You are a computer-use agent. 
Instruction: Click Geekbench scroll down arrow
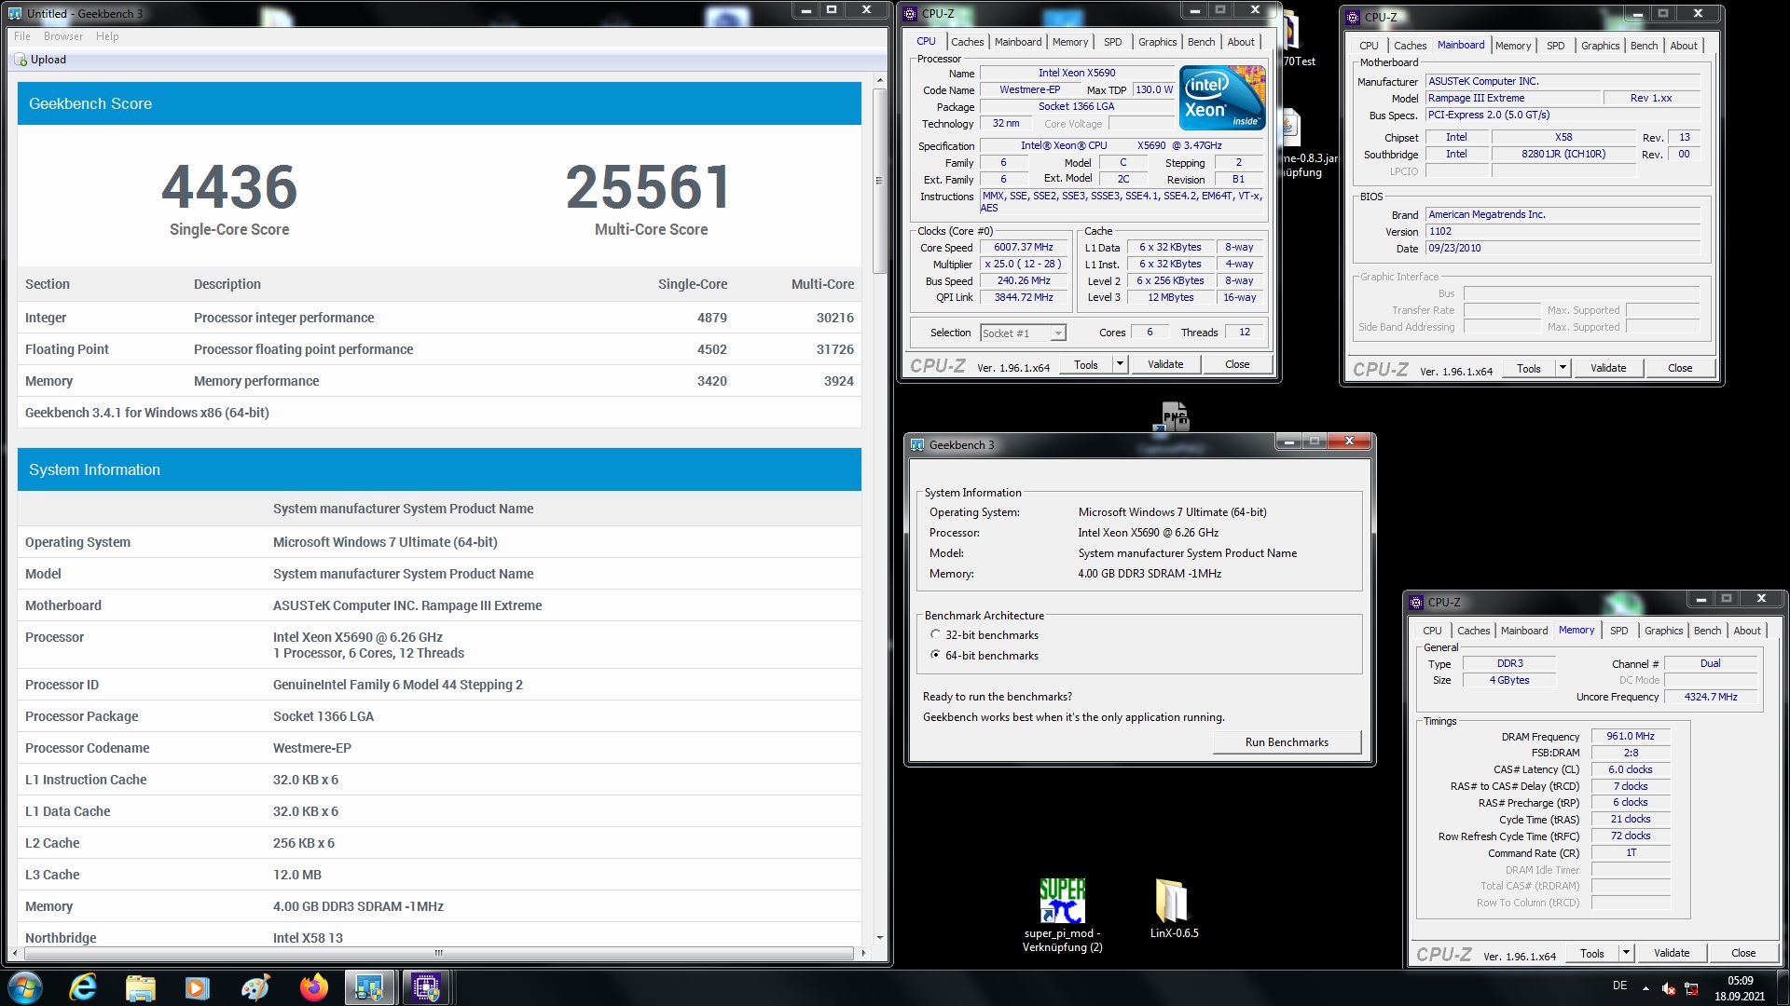(879, 938)
